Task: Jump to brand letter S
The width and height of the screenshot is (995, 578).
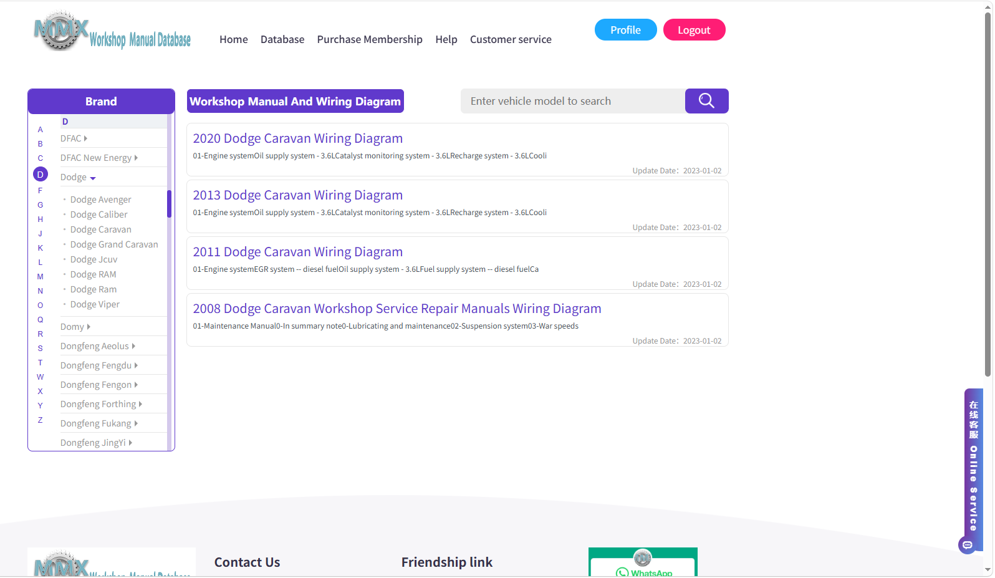Action: pyautogui.click(x=41, y=349)
